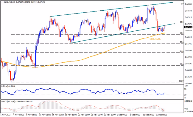Click the 50.0 Fibonacci level label
193x117 pixels.
click(x=182, y=42)
